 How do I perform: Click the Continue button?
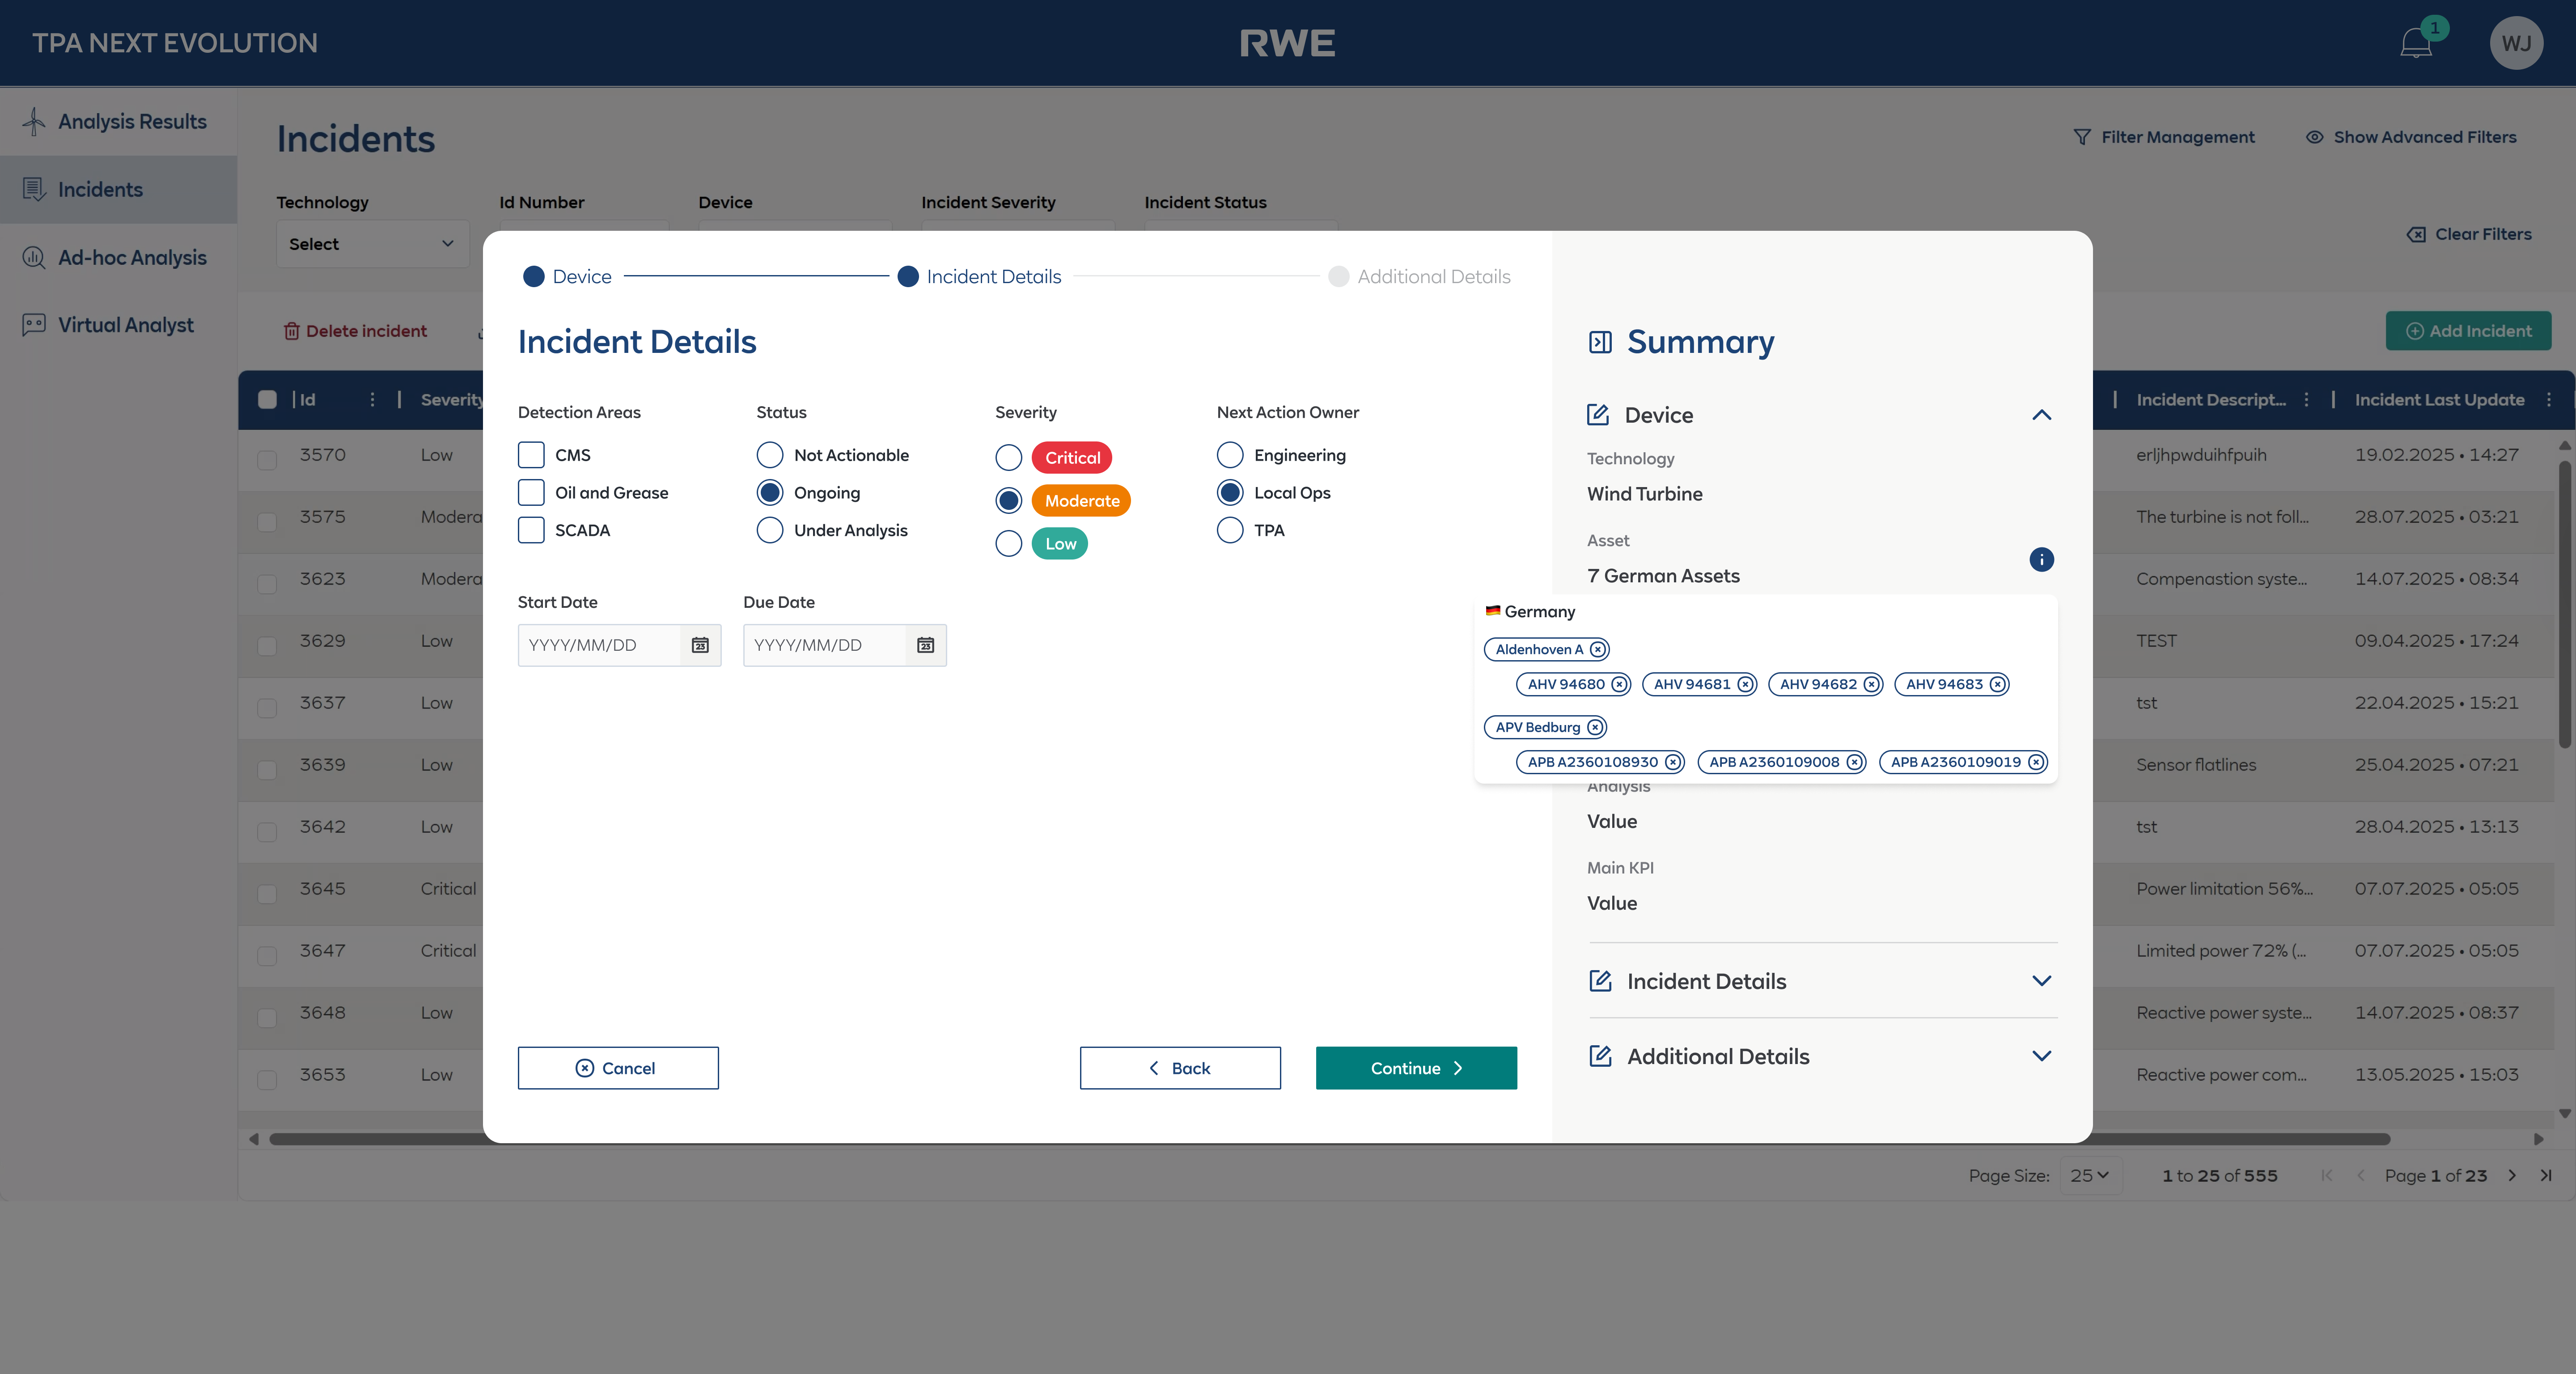(x=1416, y=1068)
